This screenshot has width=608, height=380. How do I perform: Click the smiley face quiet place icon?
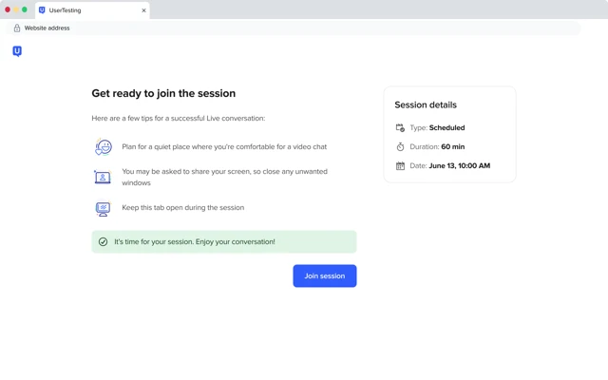click(x=104, y=147)
